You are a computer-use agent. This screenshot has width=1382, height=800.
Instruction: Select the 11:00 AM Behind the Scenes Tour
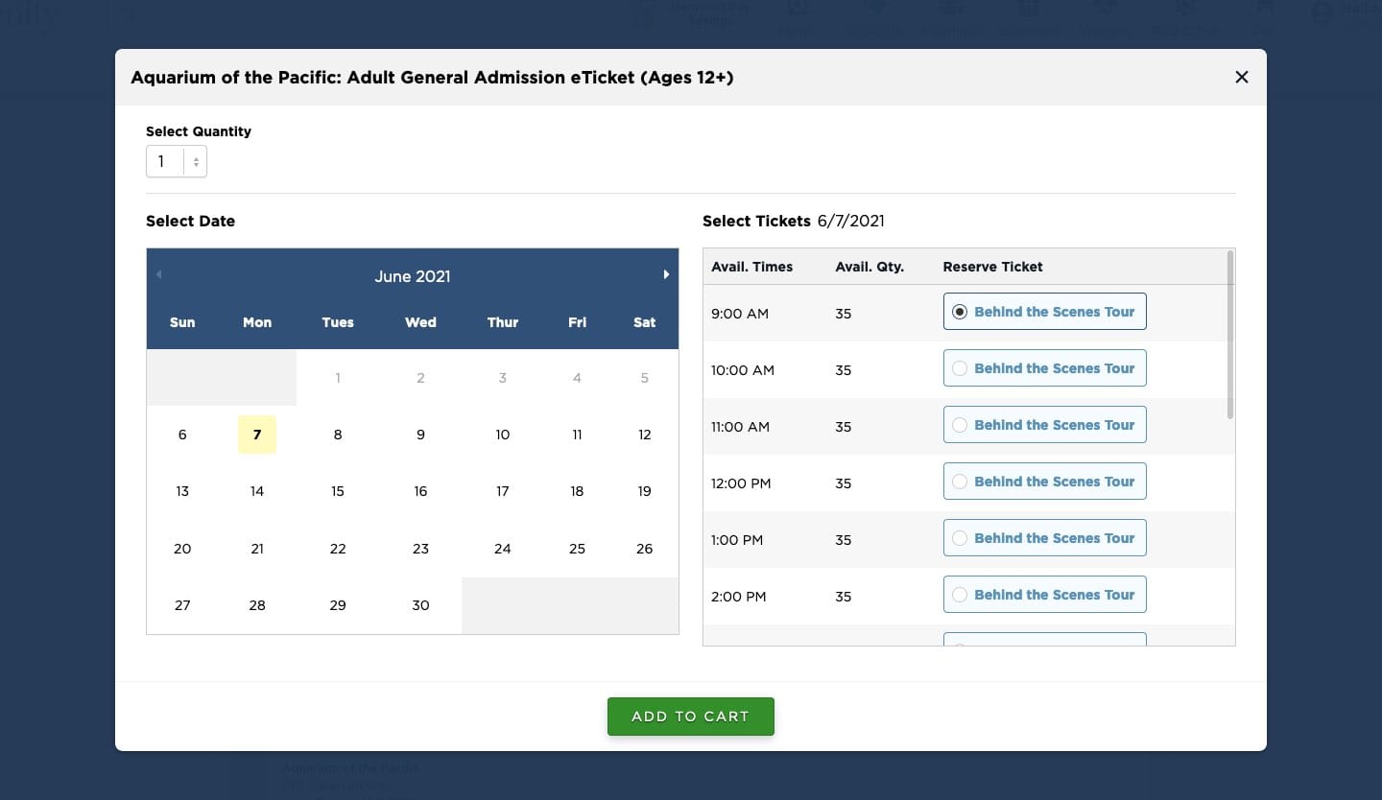(x=1044, y=425)
